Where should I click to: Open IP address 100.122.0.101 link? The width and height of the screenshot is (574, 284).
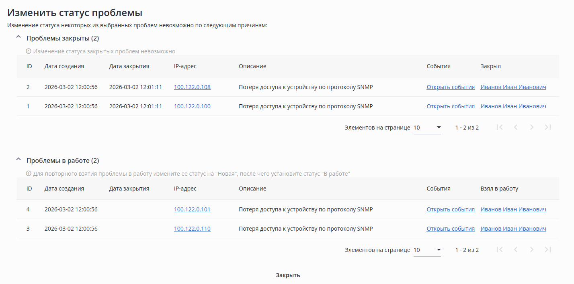click(x=192, y=209)
